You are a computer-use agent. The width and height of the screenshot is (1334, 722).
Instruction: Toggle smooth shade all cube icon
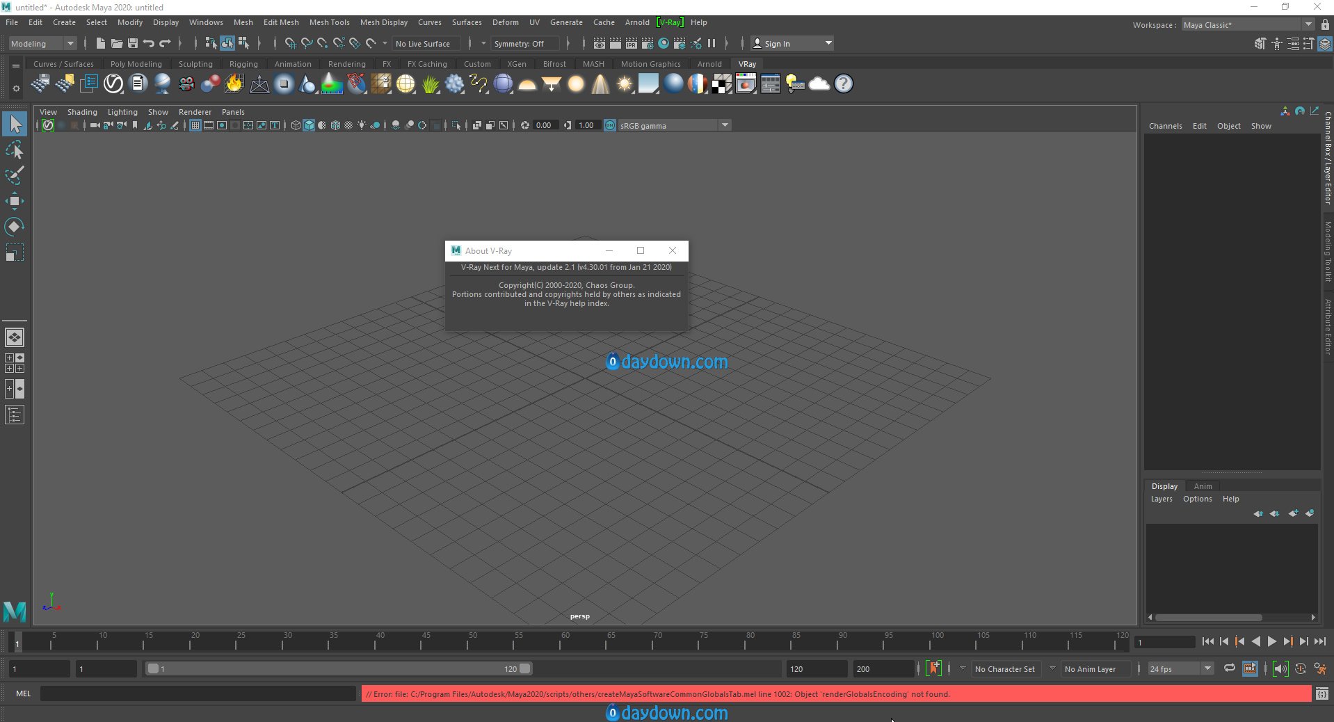(x=309, y=125)
